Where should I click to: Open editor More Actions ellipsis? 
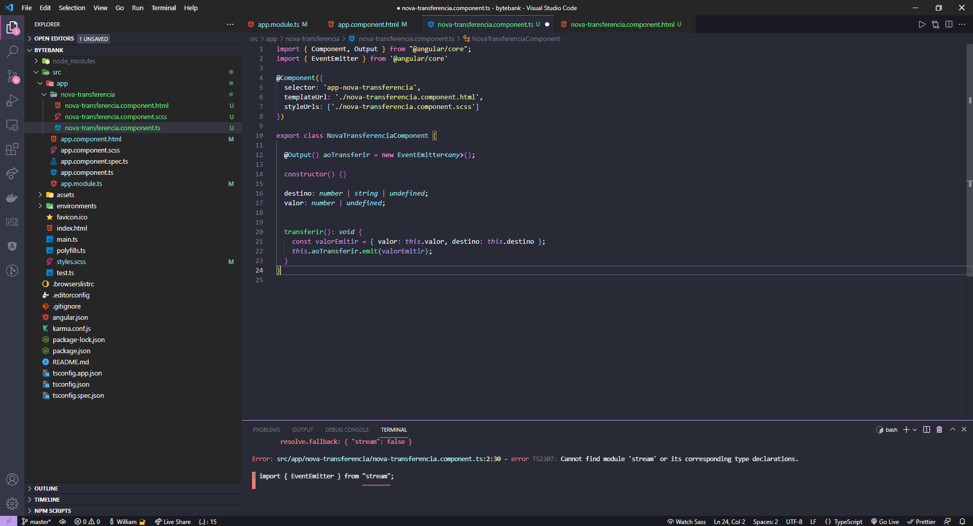click(x=962, y=24)
